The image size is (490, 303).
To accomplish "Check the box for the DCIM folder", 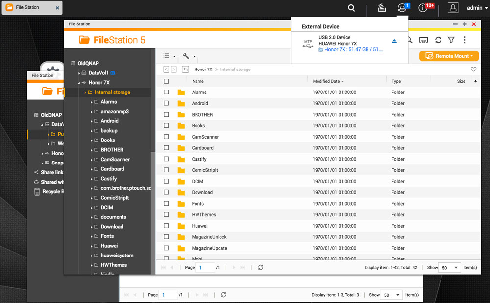I will tap(166, 181).
